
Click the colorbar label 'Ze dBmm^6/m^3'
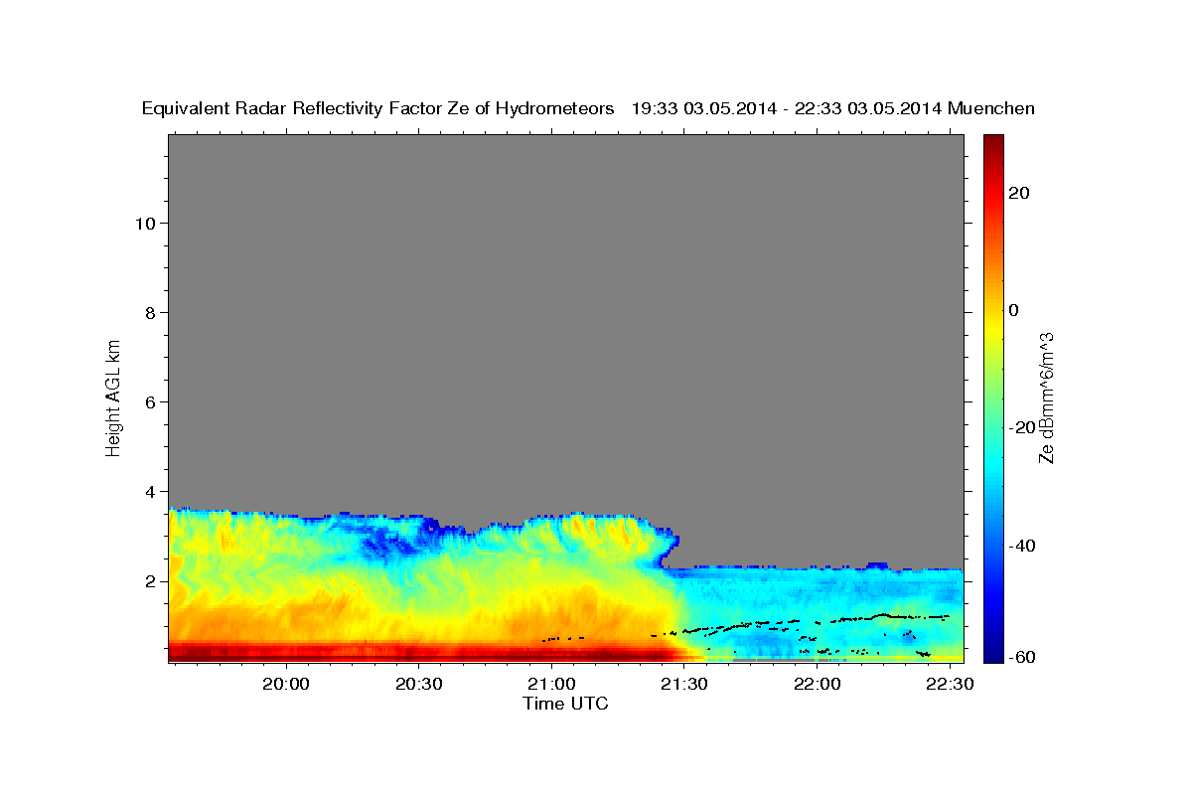[x=1045, y=397]
